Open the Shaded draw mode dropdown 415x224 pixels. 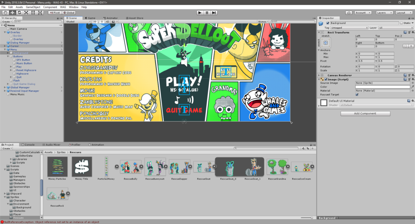click(78, 22)
